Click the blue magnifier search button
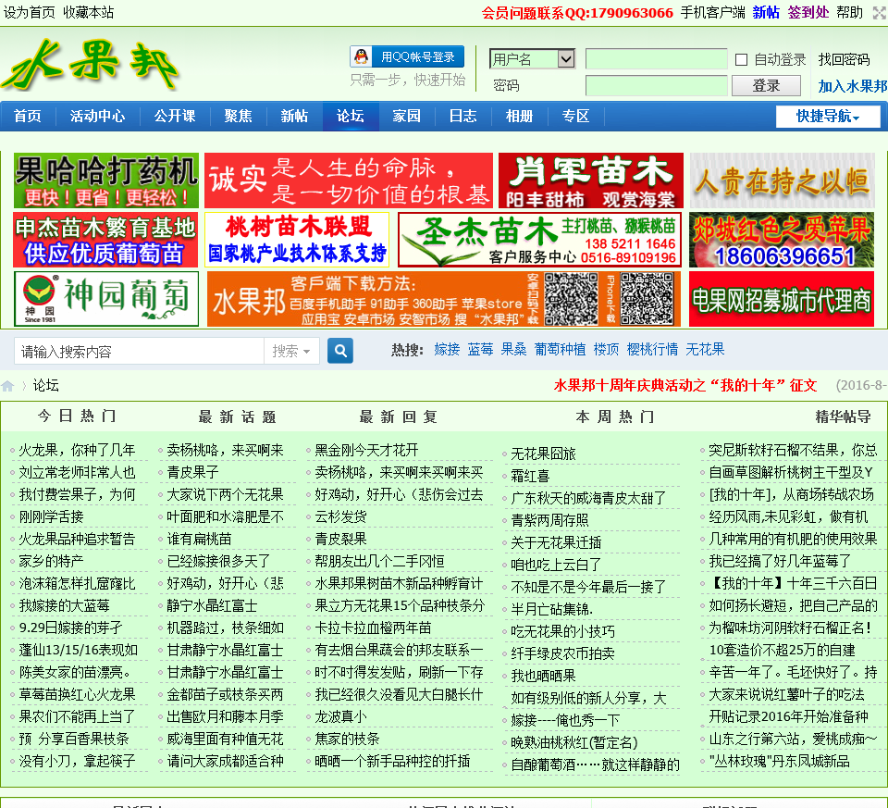This screenshot has width=888, height=808. [x=340, y=351]
